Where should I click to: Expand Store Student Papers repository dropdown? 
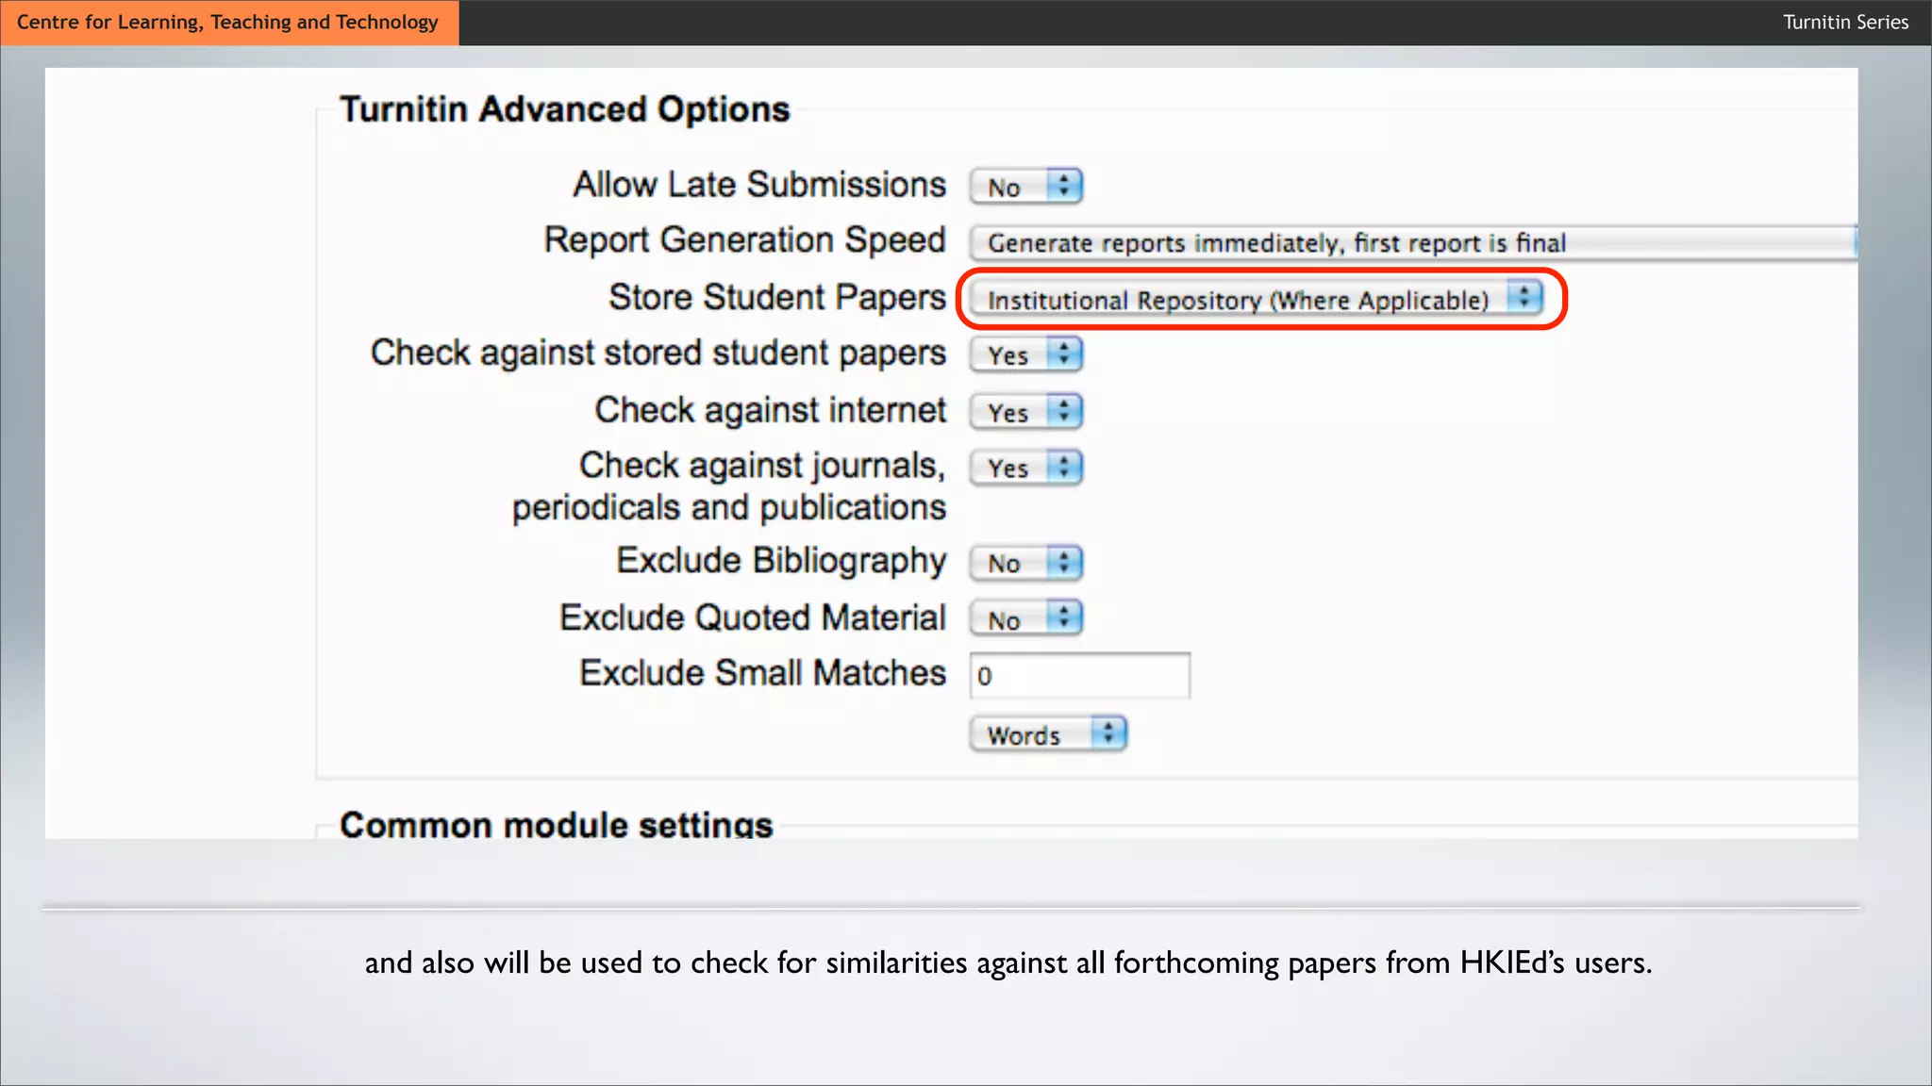click(1236, 300)
